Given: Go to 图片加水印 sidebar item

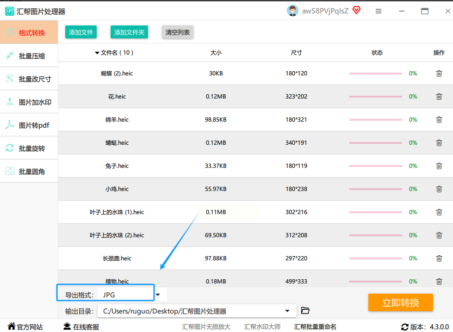Looking at the screenshot, I should (29, 102).
